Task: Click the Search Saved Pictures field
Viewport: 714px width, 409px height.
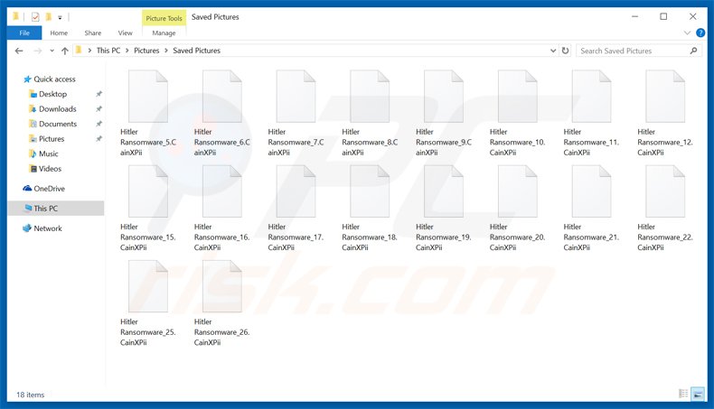Action: click(x=633, y=51)
